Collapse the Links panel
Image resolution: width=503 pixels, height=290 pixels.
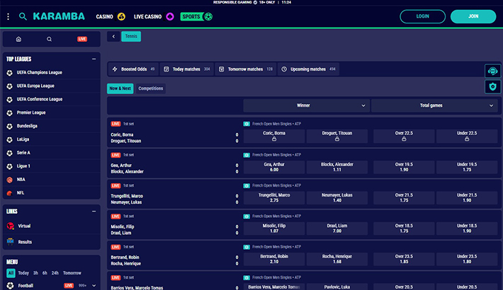(94, 211)
